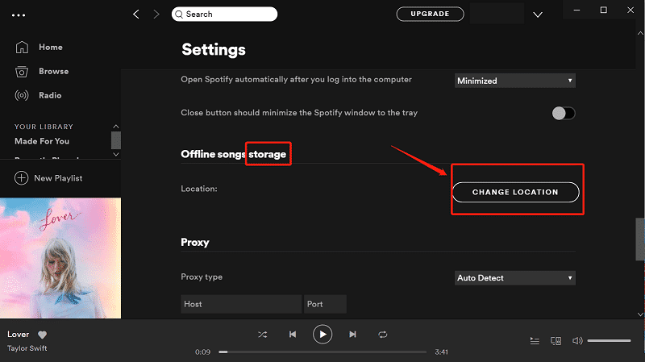Expand the account menu chevron

pos(538,15)
